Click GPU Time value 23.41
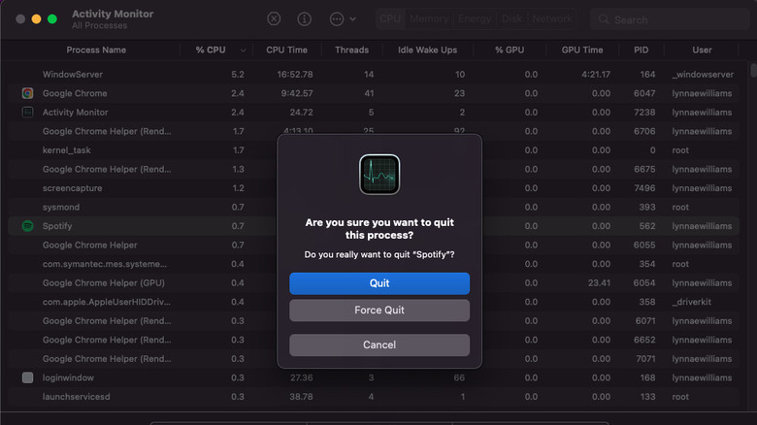 pos(599,283)
